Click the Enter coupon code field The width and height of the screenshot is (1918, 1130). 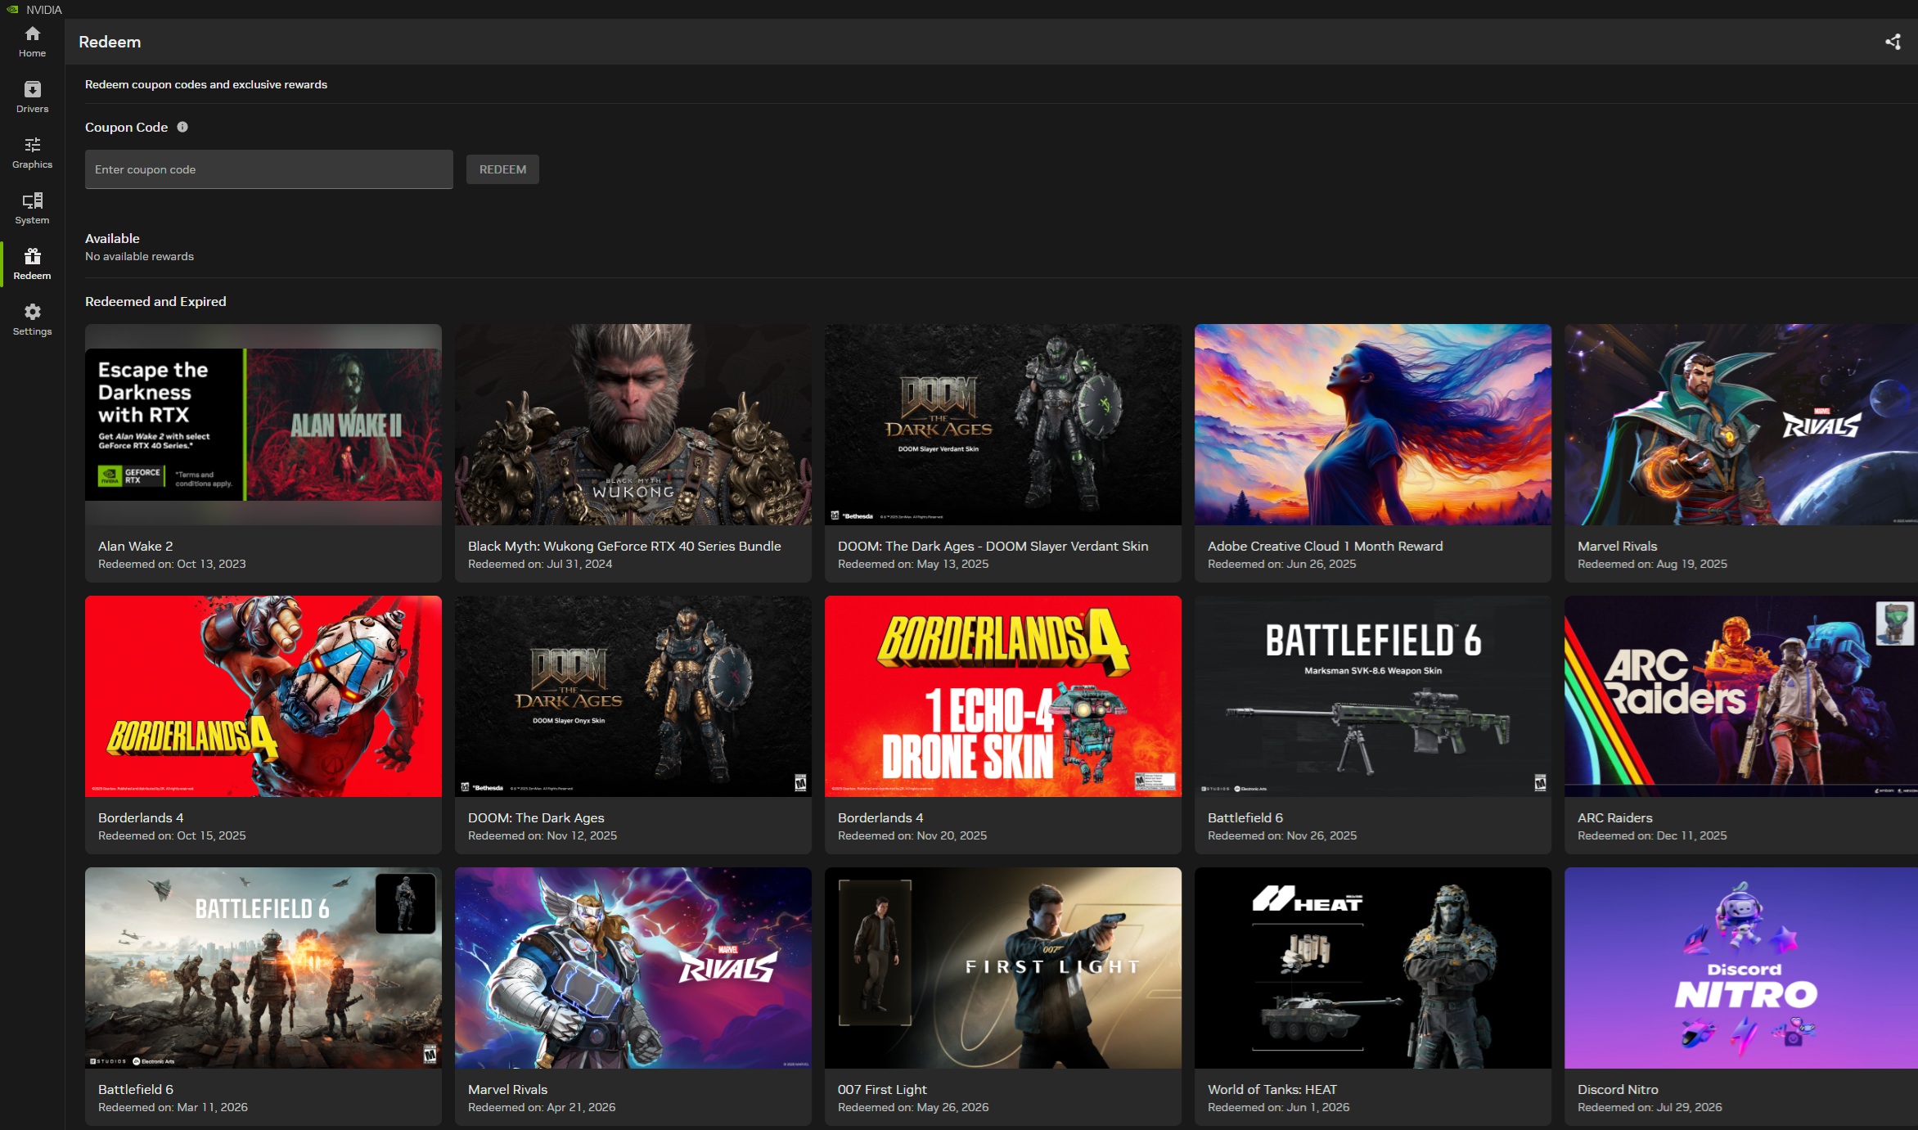point(268,169)
